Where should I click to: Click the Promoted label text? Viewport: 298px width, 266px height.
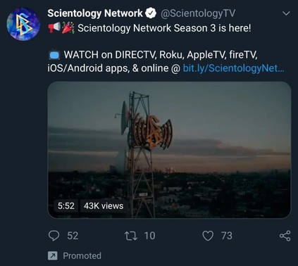(x=82, y=255)
